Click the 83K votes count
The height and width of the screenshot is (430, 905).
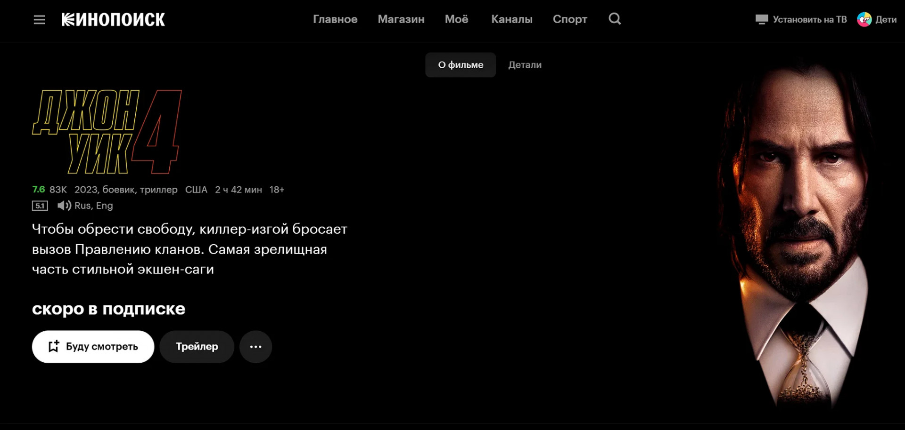tap(58, 190)
